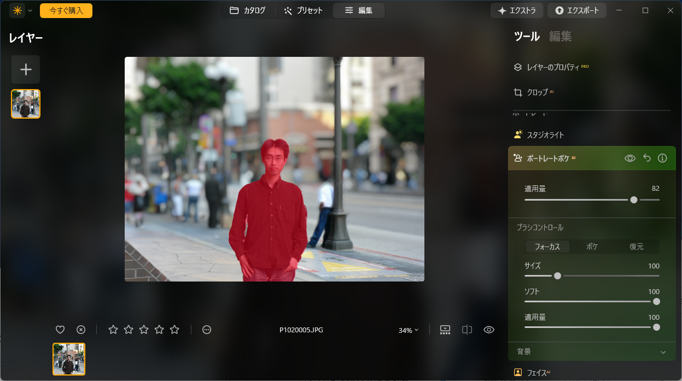
Task: Reset Portrait Bokeh edits with undo arrow
Action: [x=646, y=158]
